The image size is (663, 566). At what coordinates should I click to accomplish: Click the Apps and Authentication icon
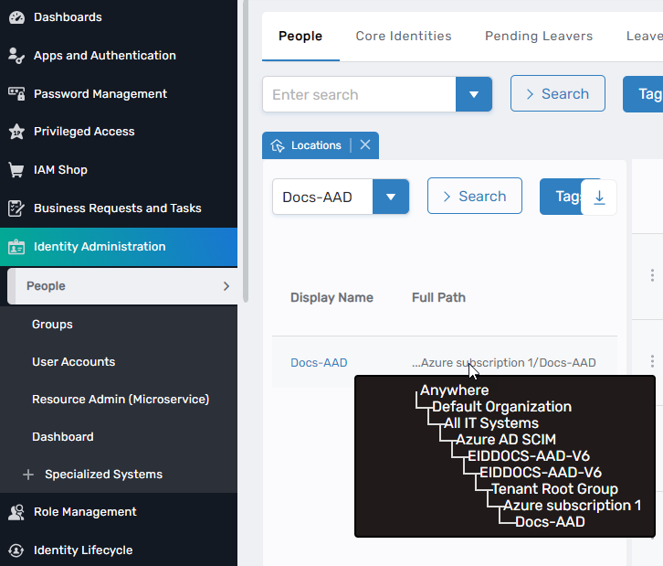(16, 56)
